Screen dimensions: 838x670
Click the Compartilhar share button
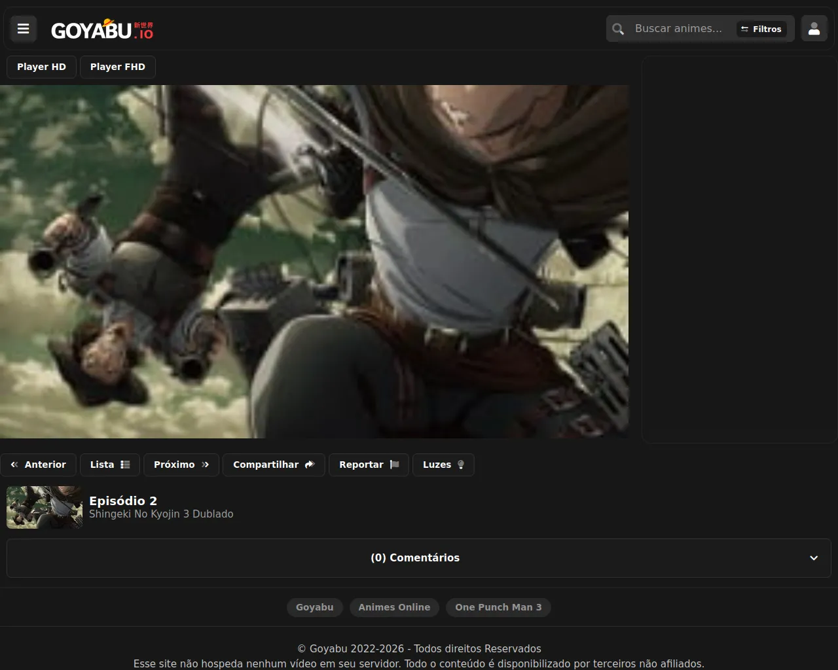(x=274, y=465)
